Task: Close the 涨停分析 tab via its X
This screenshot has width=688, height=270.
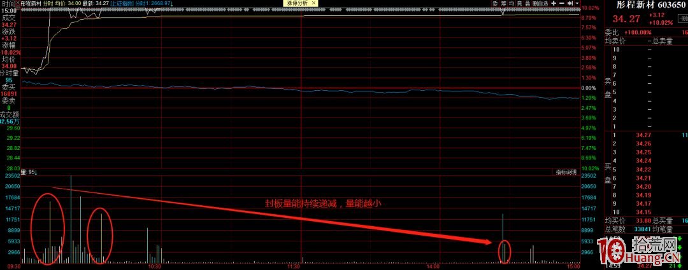Action: tap(312, 3)
